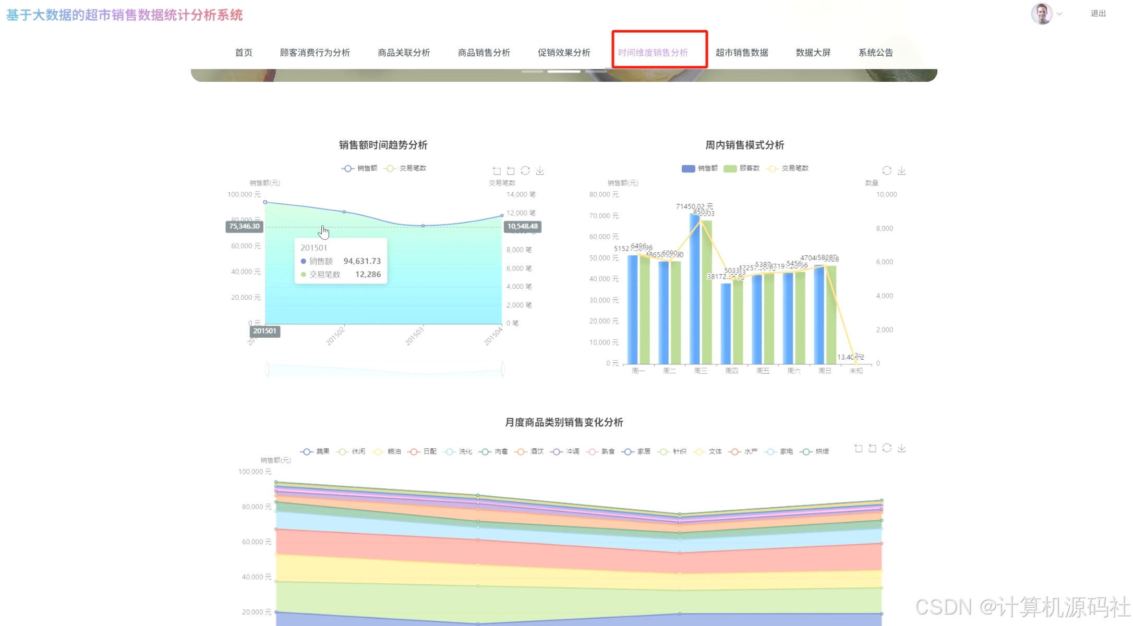
Task: Select 时间维度销售分析 menu item
Action: pyautogui.click(x=653, y=52)
